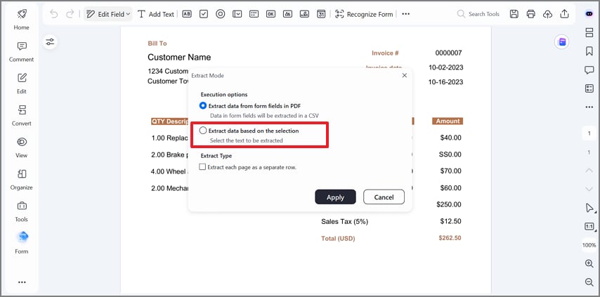Image resolution: width=600 pixels, height=297 pixels.
Task: Open the Comment tools in sidebar
Action: click(x=21, y=51)
